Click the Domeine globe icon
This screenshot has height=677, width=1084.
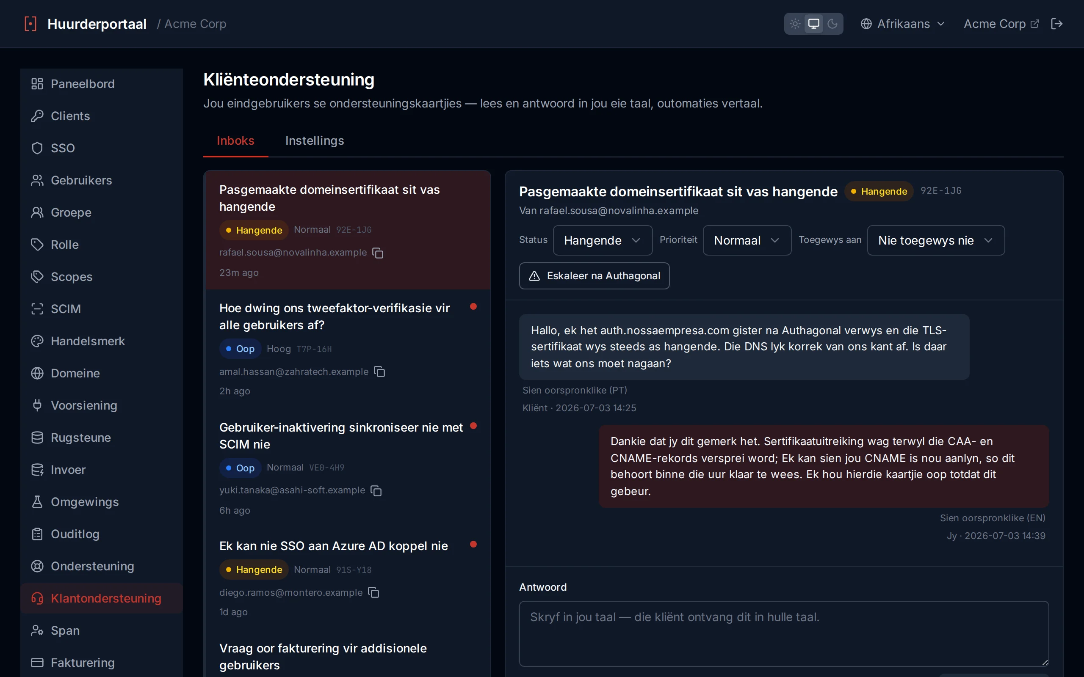37,373
